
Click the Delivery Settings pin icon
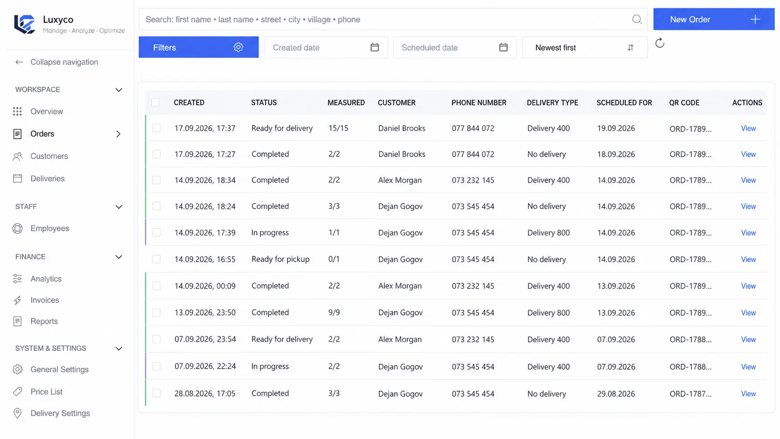click(17, 413)
